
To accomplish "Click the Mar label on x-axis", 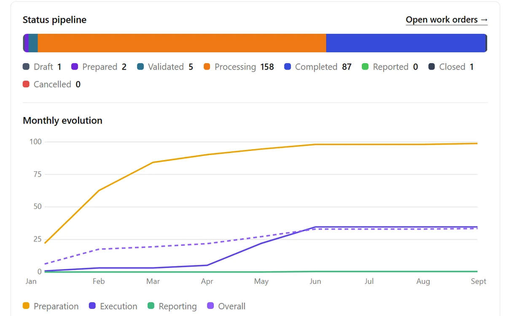I will pos(153,281).
